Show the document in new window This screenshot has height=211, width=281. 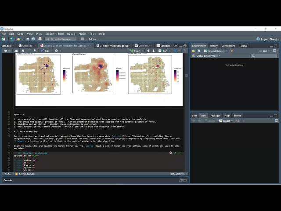tap(16, 51)
